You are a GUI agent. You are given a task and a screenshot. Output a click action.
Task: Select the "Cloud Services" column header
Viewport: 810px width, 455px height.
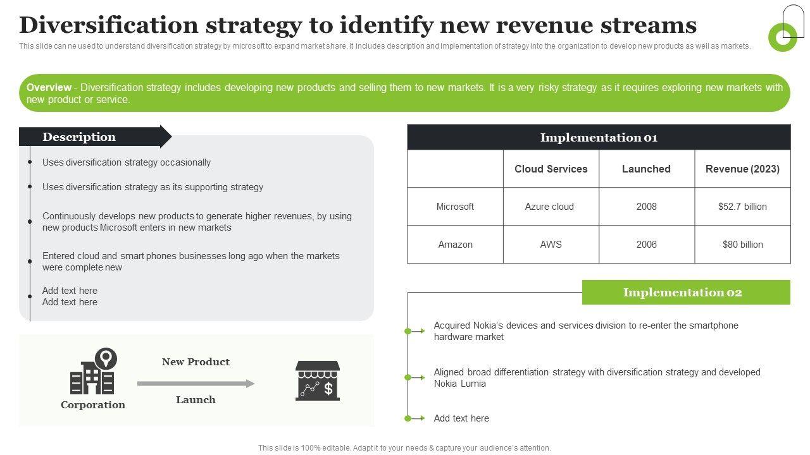[x=551, y=169]
